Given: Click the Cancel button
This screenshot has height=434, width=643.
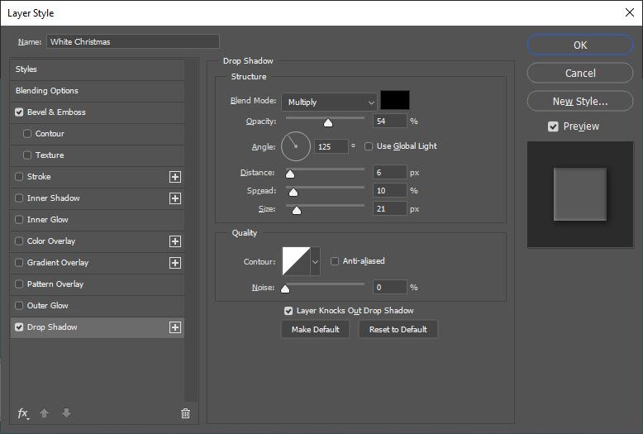Looking at the screenshot, I should (x=580, y=73).
